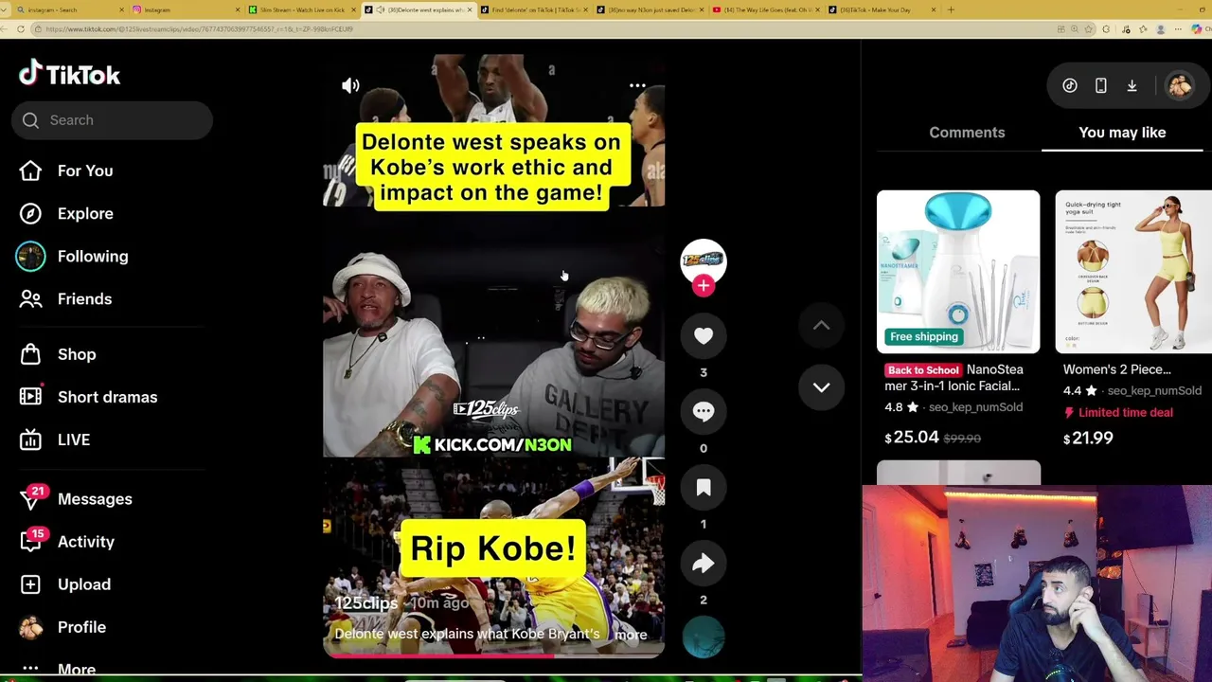The width and height of the screenshot is (1212, 682).
Task: Open the 125clips username on the video
Action: pos(366,603)
